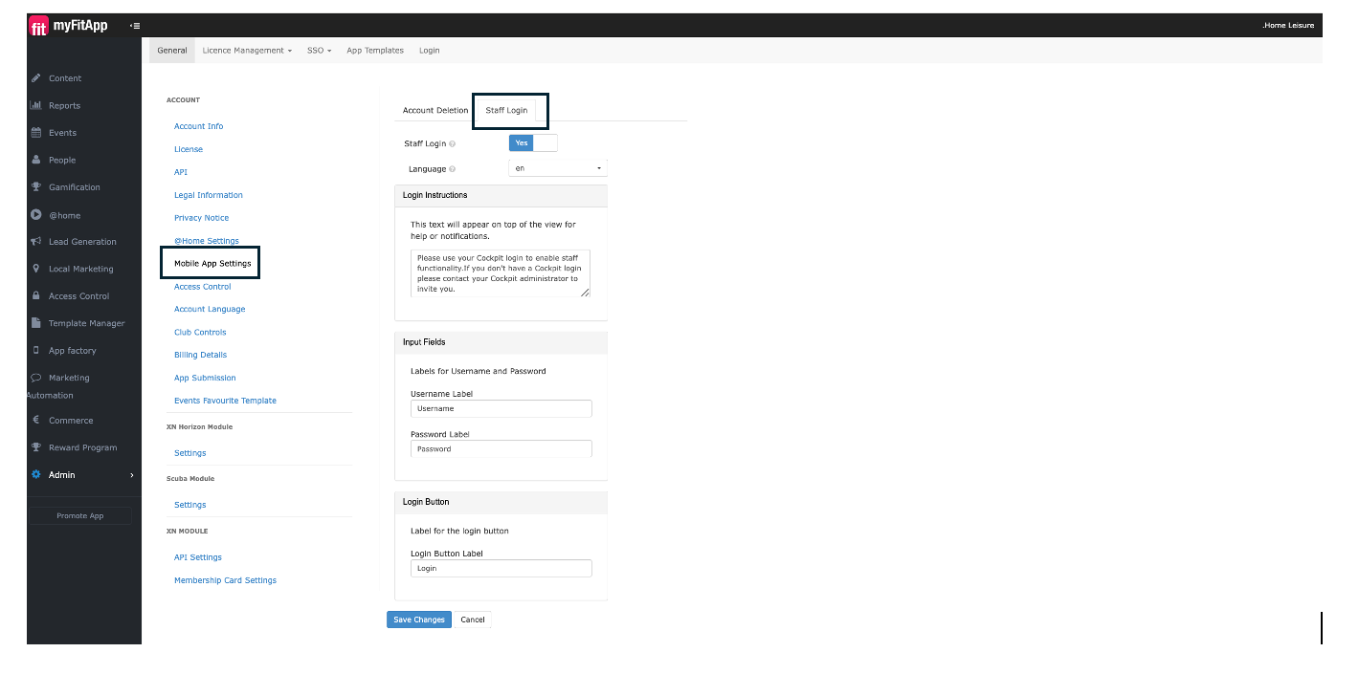This screenshot has height=696, width=1359.
Task: Click help icon next to Staff Login label
Action: tap(452, 143)
